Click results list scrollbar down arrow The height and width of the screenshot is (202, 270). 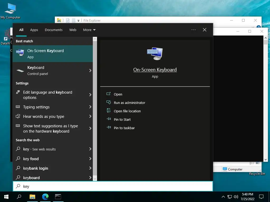tap(95, 179)
